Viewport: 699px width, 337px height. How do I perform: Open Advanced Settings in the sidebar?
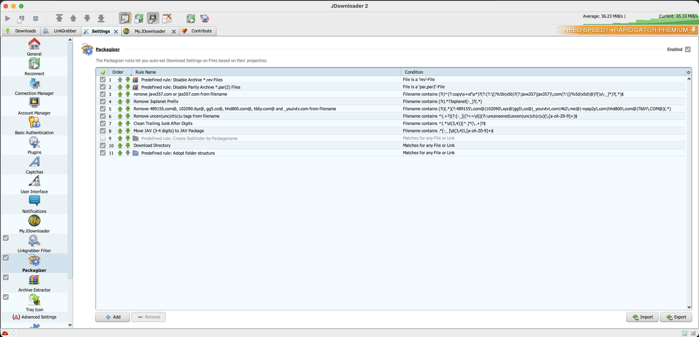point(34,317)
